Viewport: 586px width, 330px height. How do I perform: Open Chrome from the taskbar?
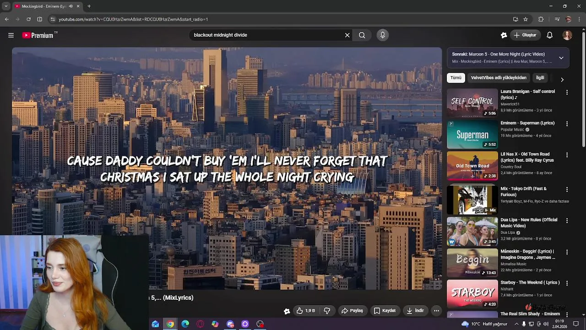tap(170, 324)
